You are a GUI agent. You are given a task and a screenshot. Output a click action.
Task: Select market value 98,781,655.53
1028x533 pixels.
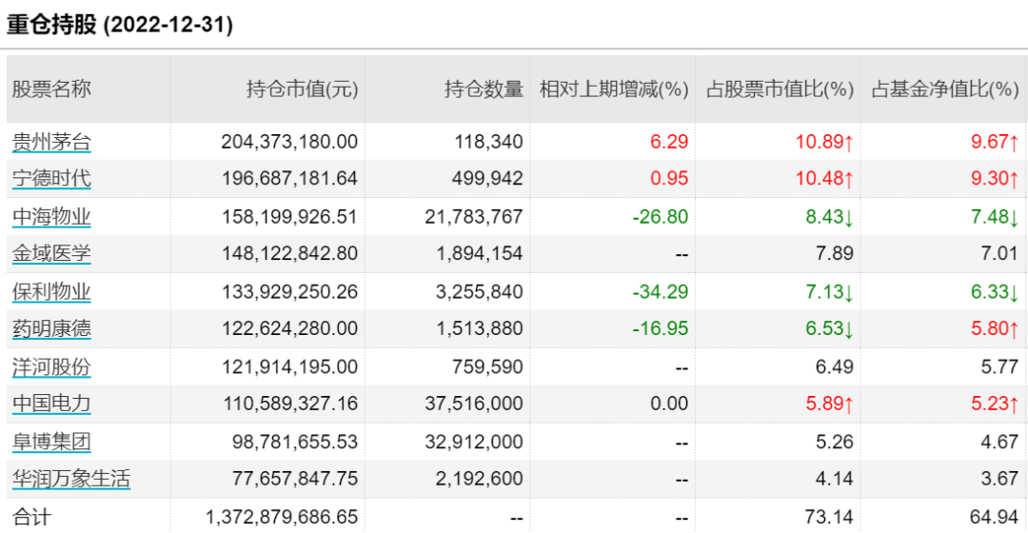pyautogui.click(x=295, y=442)
